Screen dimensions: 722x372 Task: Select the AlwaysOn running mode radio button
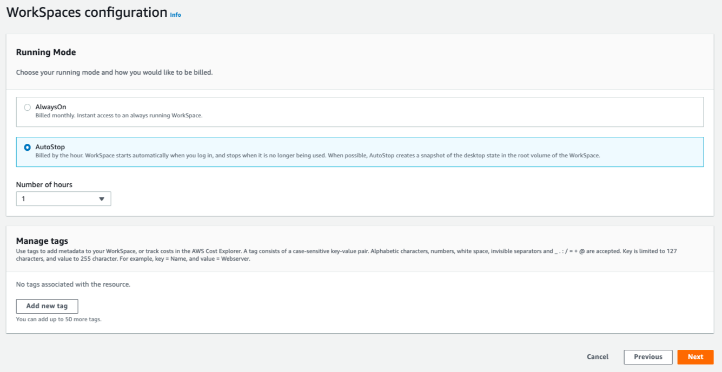pos(28,108)
